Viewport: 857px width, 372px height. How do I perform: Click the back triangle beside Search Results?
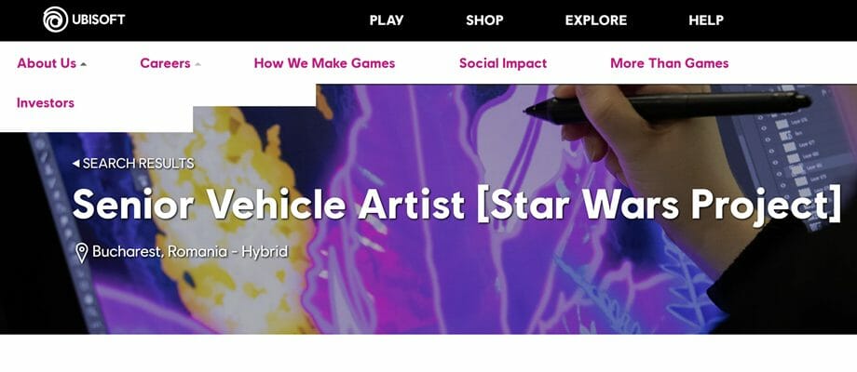point(76,163)
